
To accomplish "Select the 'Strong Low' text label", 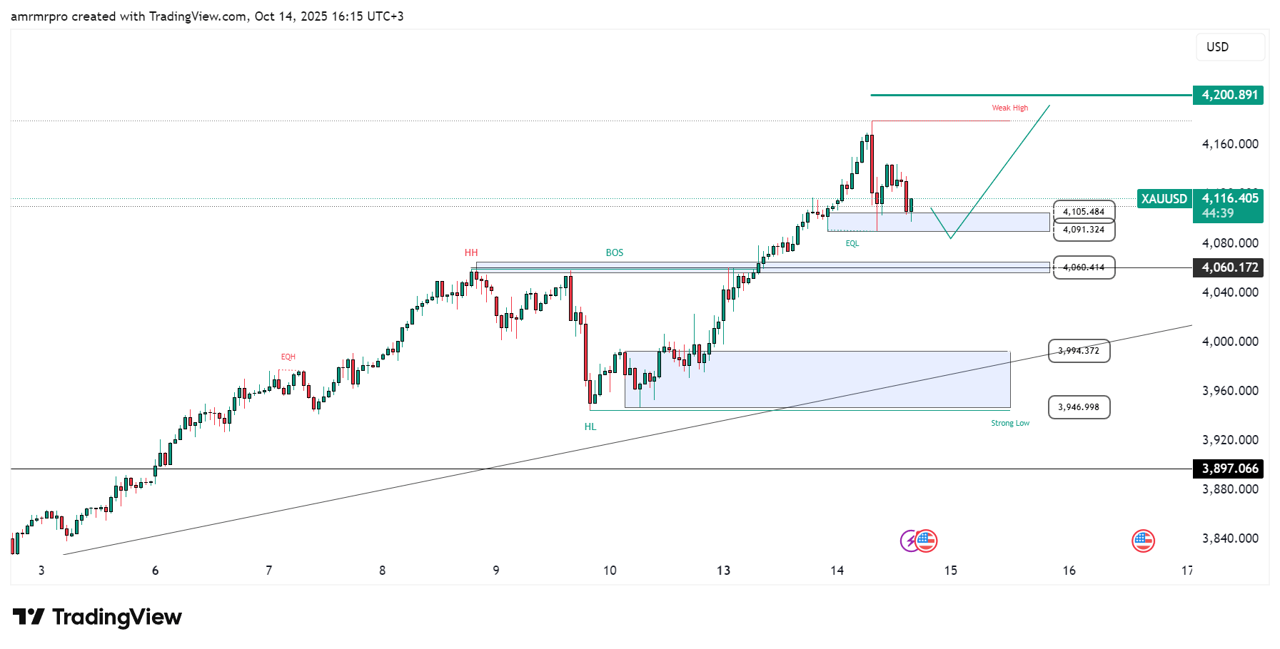I will [1009, 424].
